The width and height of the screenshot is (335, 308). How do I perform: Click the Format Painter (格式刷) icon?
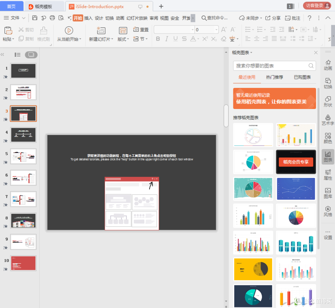44,31
